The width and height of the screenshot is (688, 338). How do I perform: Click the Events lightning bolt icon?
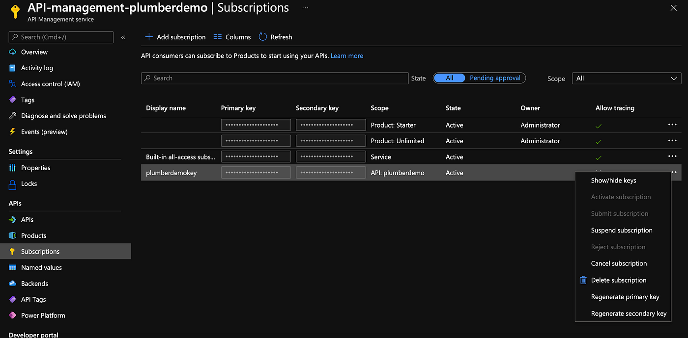(13, 131)
